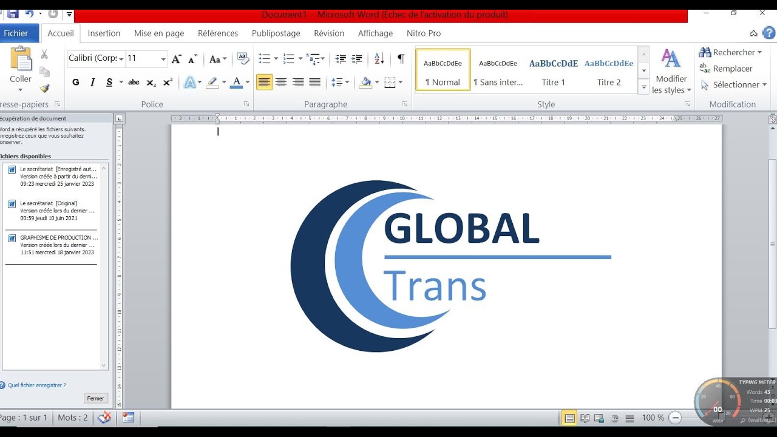Switch to the Publipostage tab

(x=276, y=33)
